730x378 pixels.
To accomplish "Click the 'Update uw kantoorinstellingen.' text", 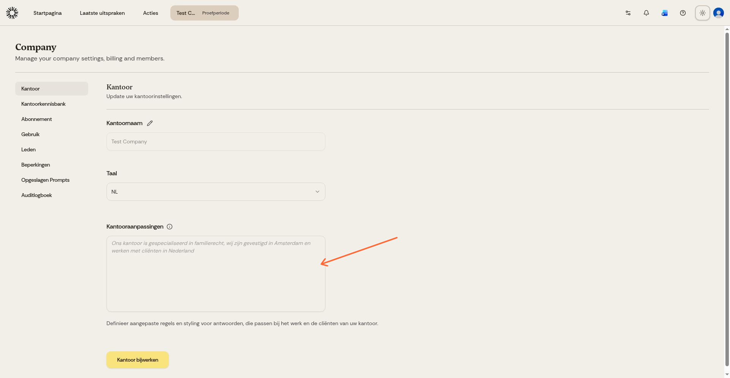I will point(144,96).
